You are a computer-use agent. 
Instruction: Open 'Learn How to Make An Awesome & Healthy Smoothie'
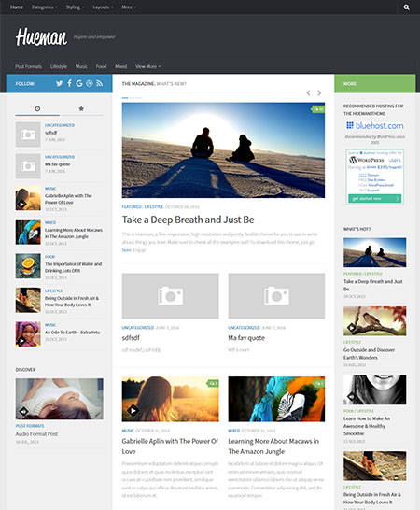coord(367,426)
